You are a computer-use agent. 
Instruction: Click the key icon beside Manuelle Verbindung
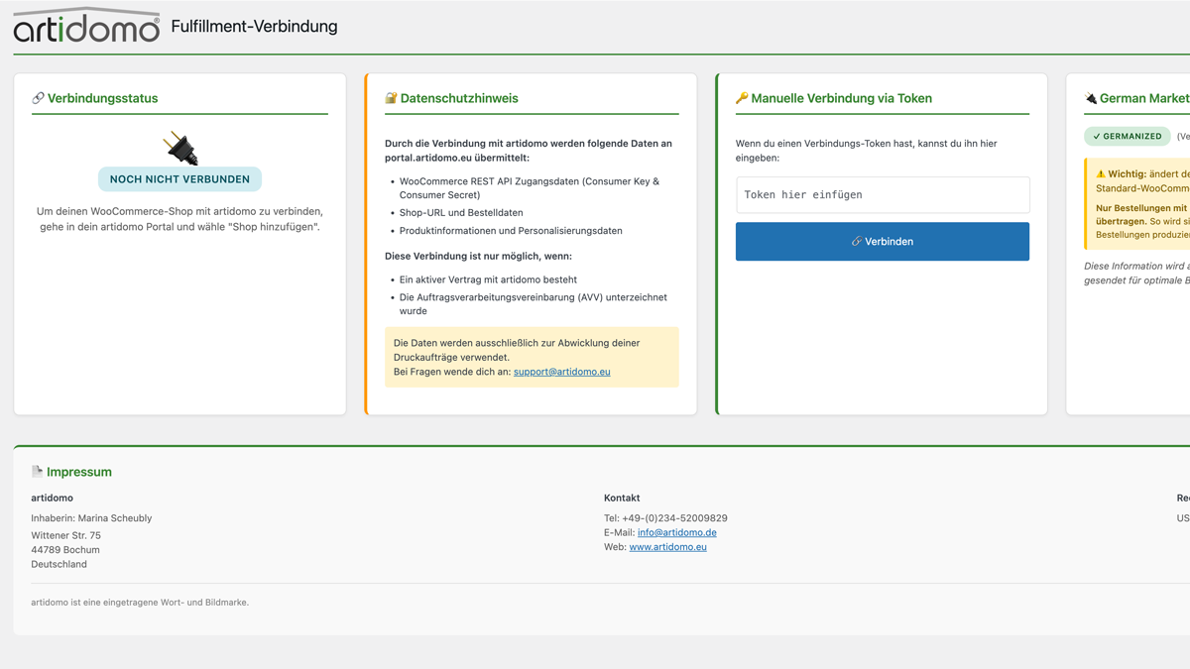pyautogui.click(x=742, y=98)
